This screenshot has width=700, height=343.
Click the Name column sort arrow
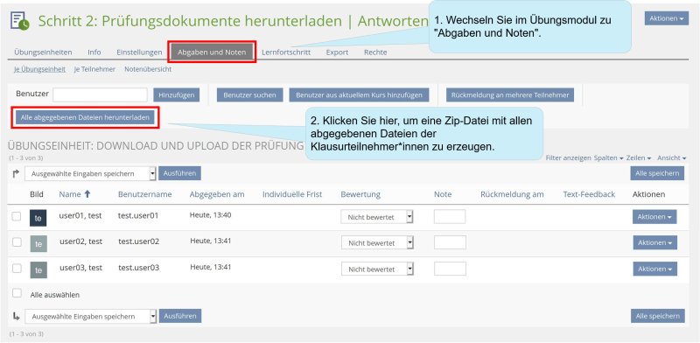coord(87,194)
